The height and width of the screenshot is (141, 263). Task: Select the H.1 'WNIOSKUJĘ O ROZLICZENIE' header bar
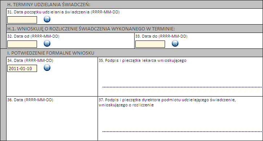coord(135,29)
